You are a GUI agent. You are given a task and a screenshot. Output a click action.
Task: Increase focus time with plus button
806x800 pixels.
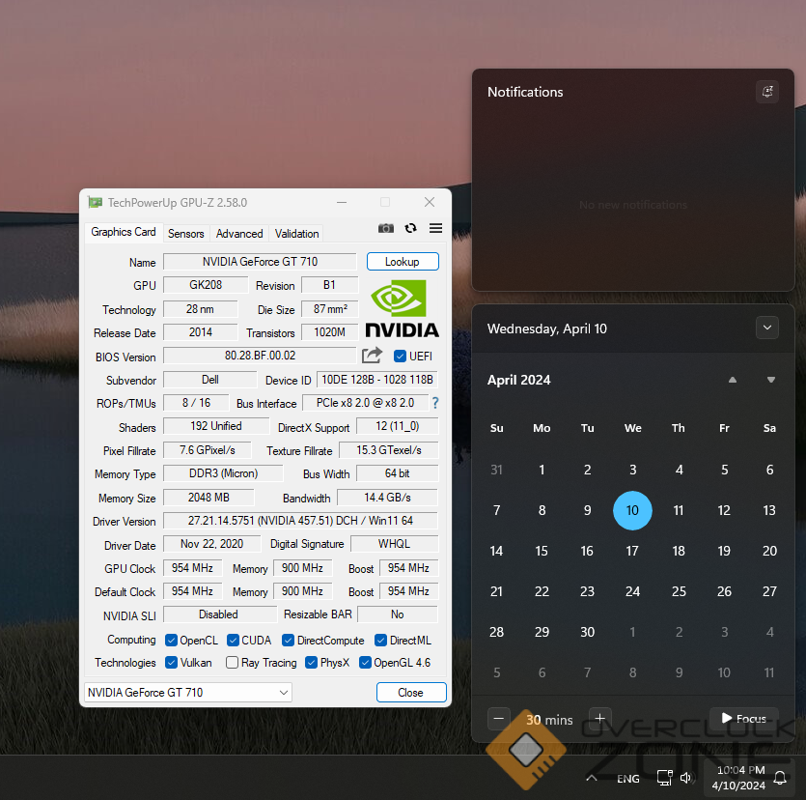[x=599, y=719]
